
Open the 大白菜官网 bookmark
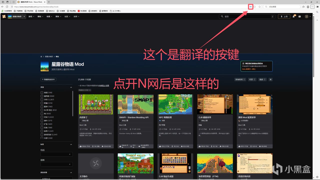click(7, 11)
